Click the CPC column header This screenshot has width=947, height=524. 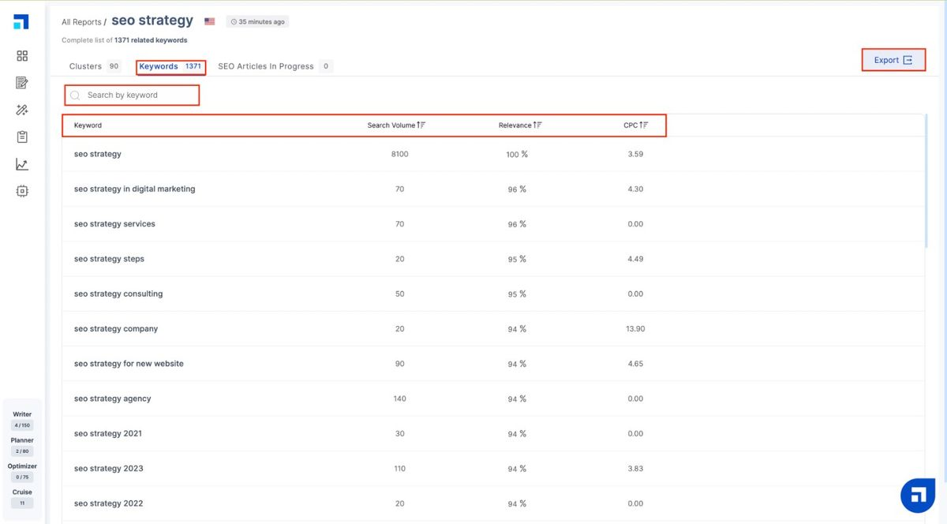(631, 125)
